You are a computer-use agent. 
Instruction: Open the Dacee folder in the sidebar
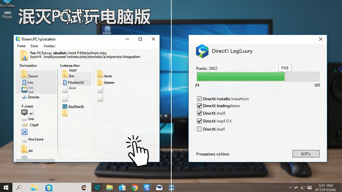pos(29,75)
